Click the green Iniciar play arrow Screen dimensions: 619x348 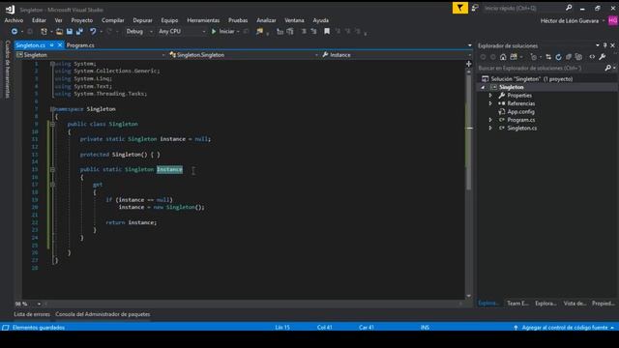[214, 31]
